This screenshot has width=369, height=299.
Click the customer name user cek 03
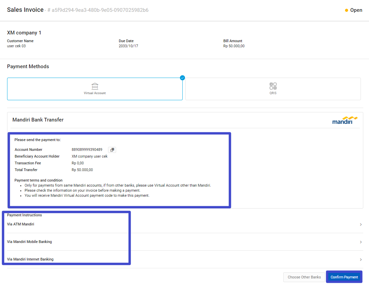[x=16, y=46]
